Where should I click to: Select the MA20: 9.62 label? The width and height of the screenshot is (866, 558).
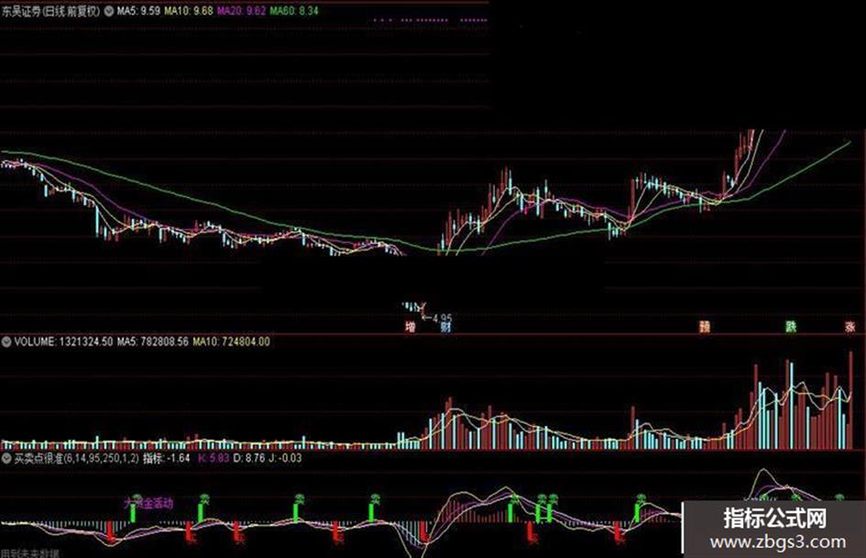[241, 10]
